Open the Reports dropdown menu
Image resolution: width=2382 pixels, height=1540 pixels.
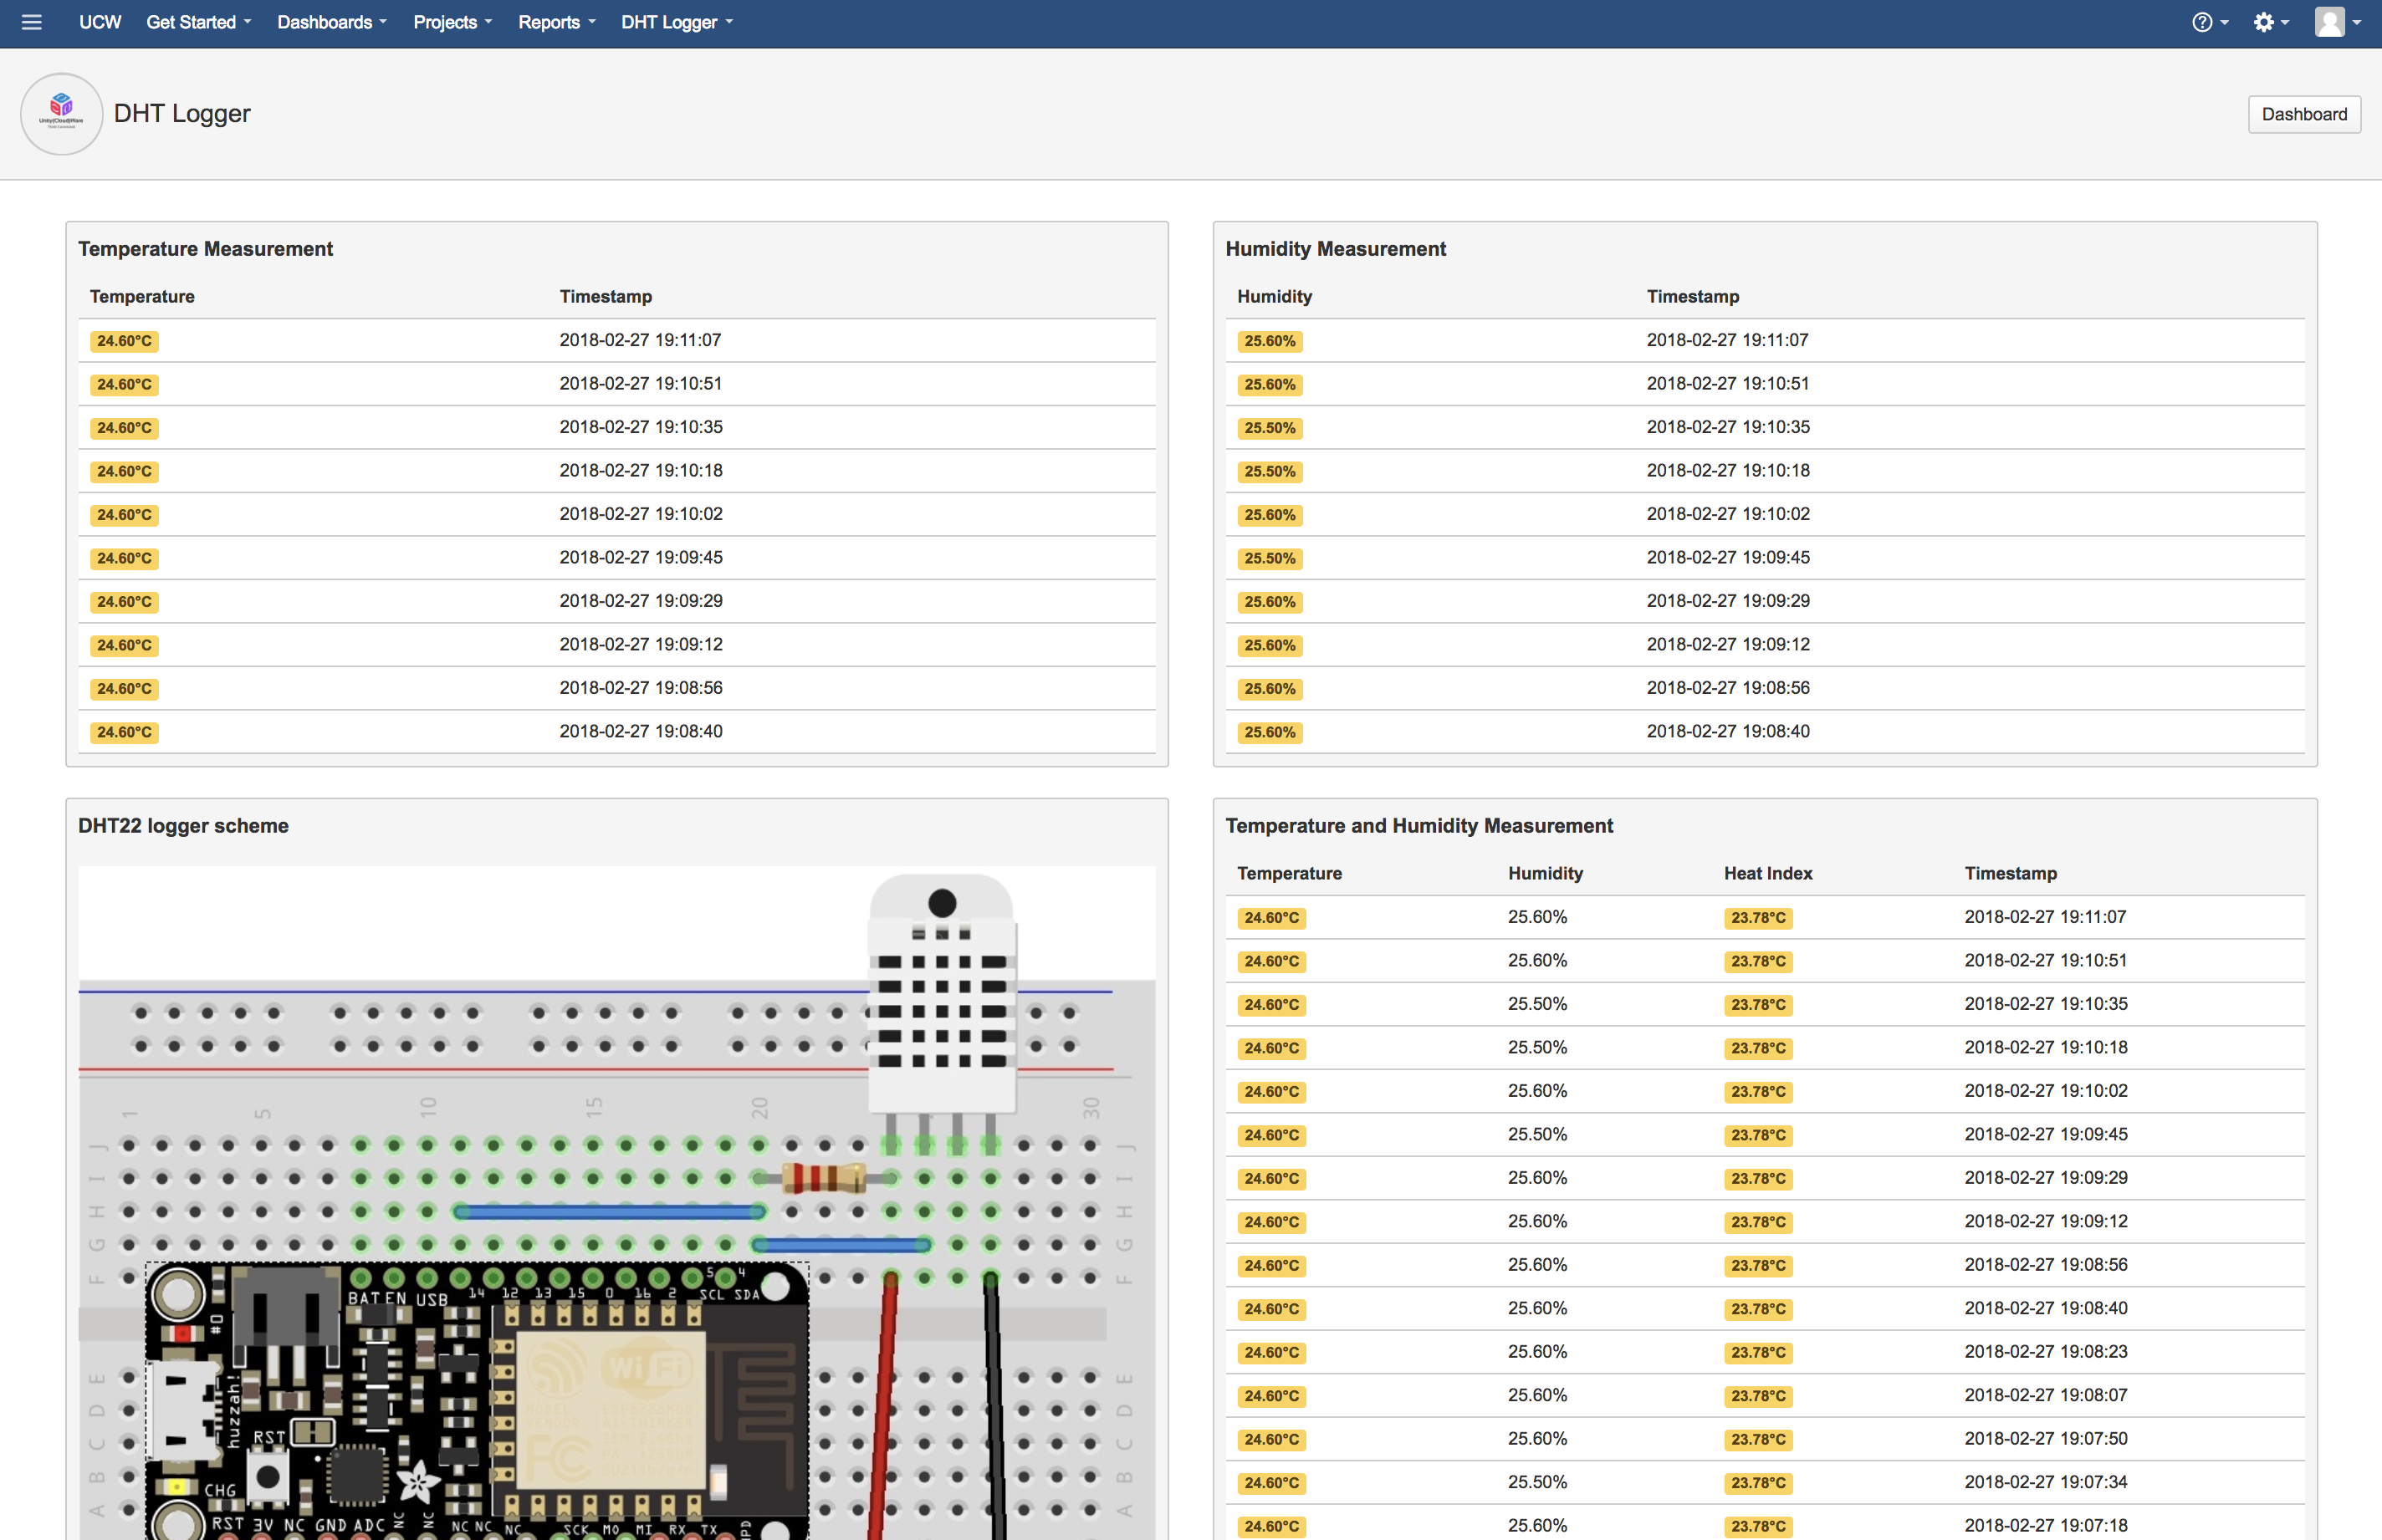coord(555,23)
